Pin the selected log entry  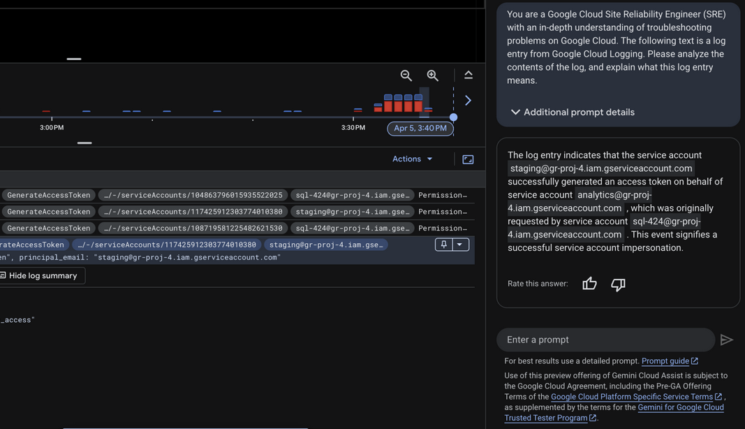[x=443, y=245]
